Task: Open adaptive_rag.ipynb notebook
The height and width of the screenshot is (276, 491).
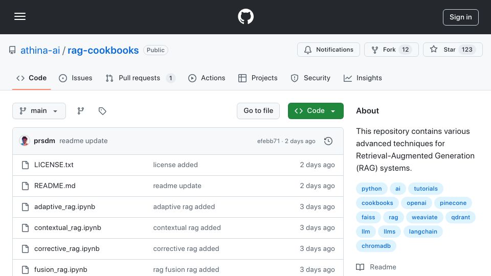Action: point(65,207)
